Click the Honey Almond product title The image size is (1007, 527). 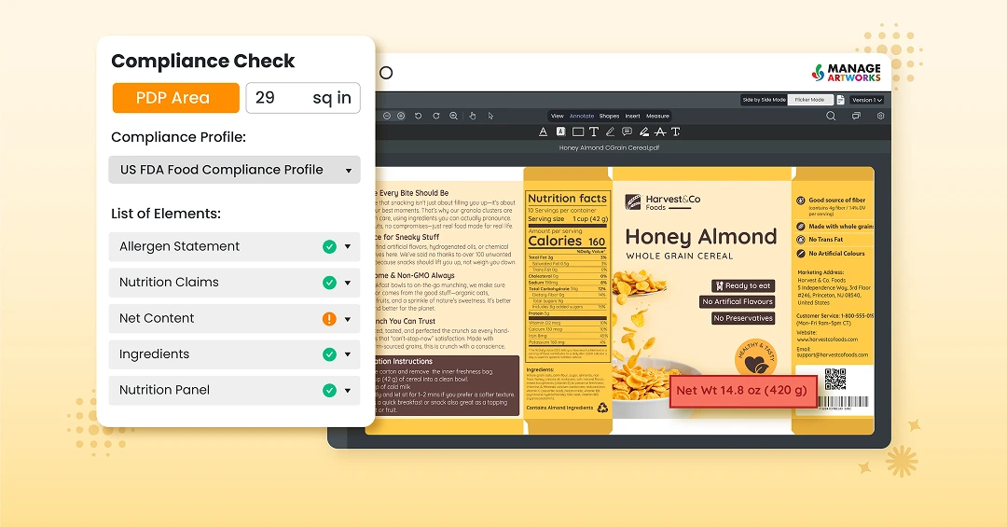(701, 237)
